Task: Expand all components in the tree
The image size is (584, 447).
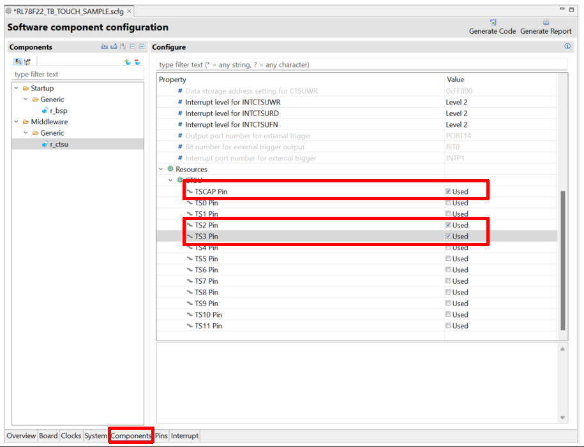Action: [142, 47]
